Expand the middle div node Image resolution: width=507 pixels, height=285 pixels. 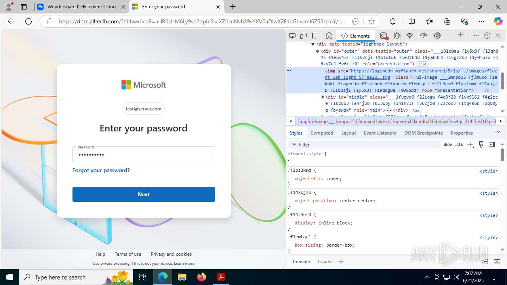pyautogui.click(x=322, y=97)
